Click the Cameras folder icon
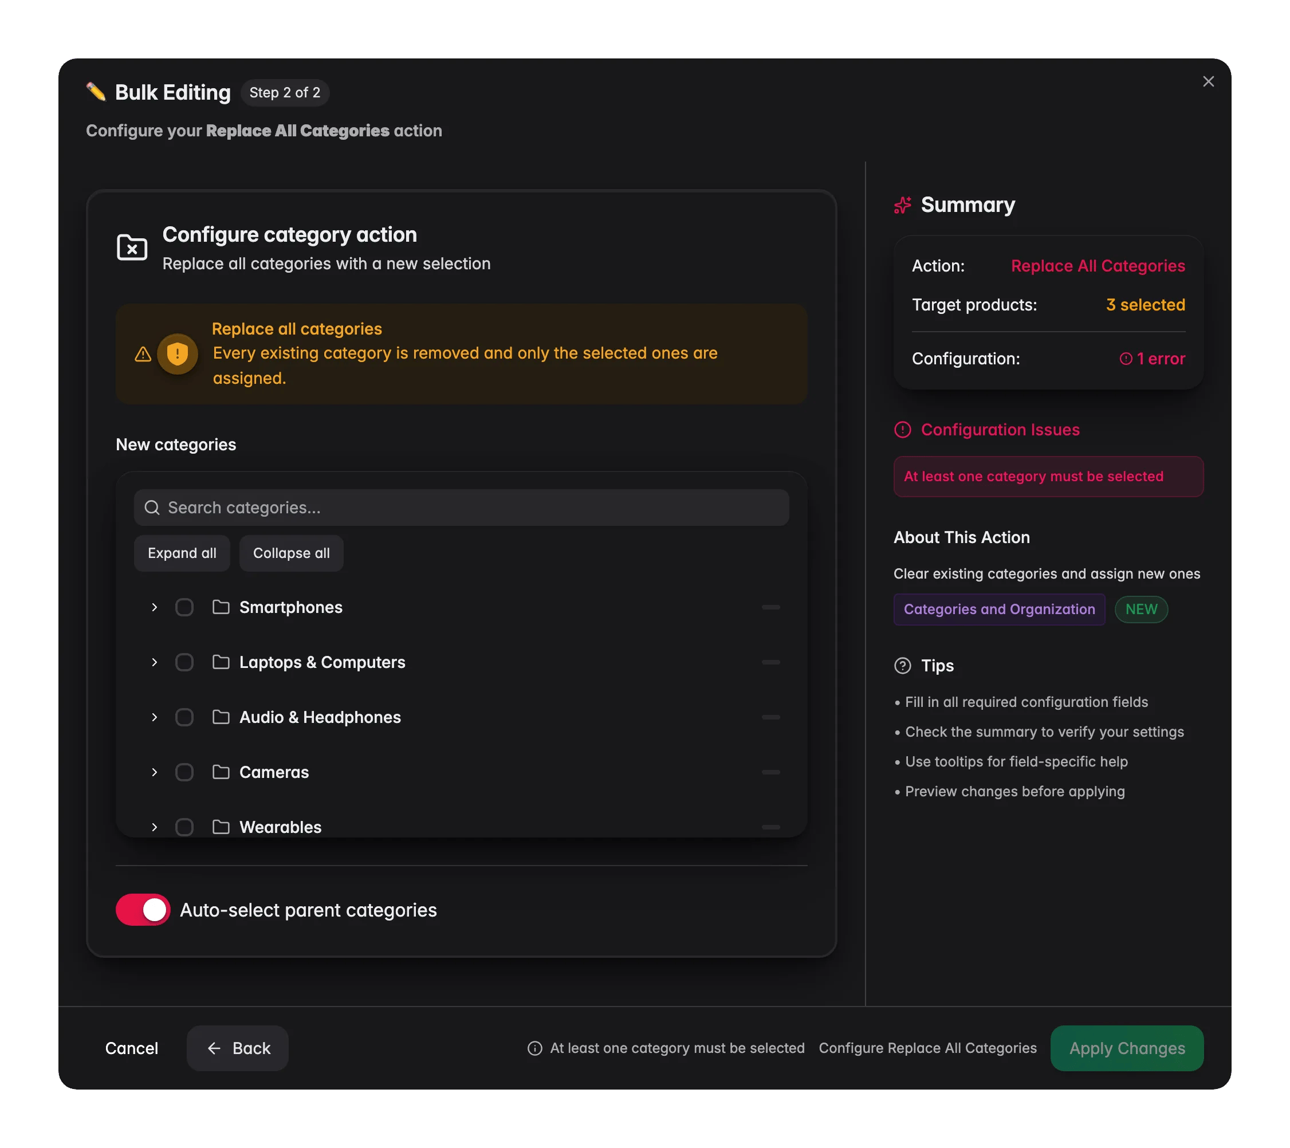The image size is (1290, 1148). click(221, 772)
